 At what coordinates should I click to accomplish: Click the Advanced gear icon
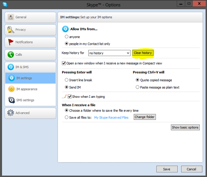pyautogui.click(x=10, y=113)
